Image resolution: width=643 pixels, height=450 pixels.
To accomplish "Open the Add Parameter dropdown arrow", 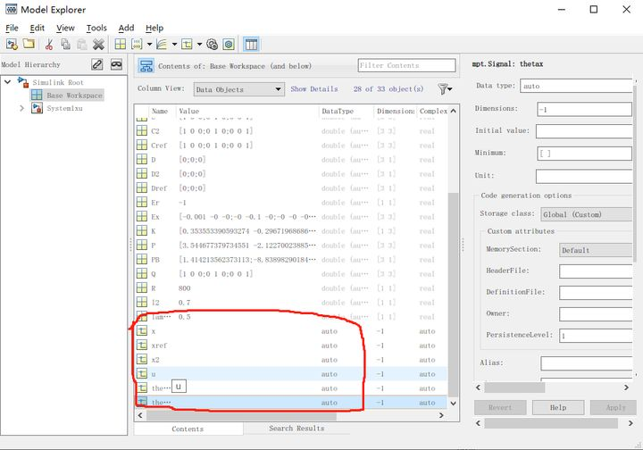I will pos(149,45).
